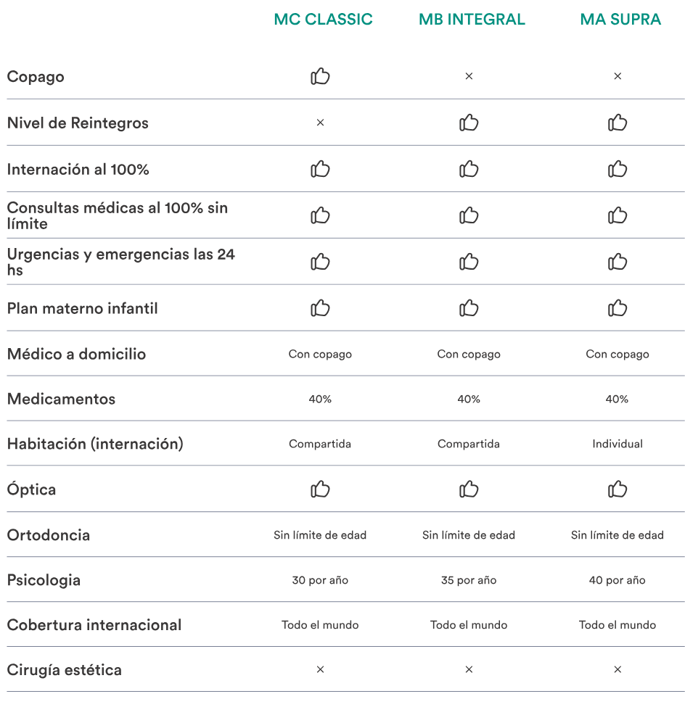
Task: Select the MC CLASSIC plan header
Action: [323, 20]
